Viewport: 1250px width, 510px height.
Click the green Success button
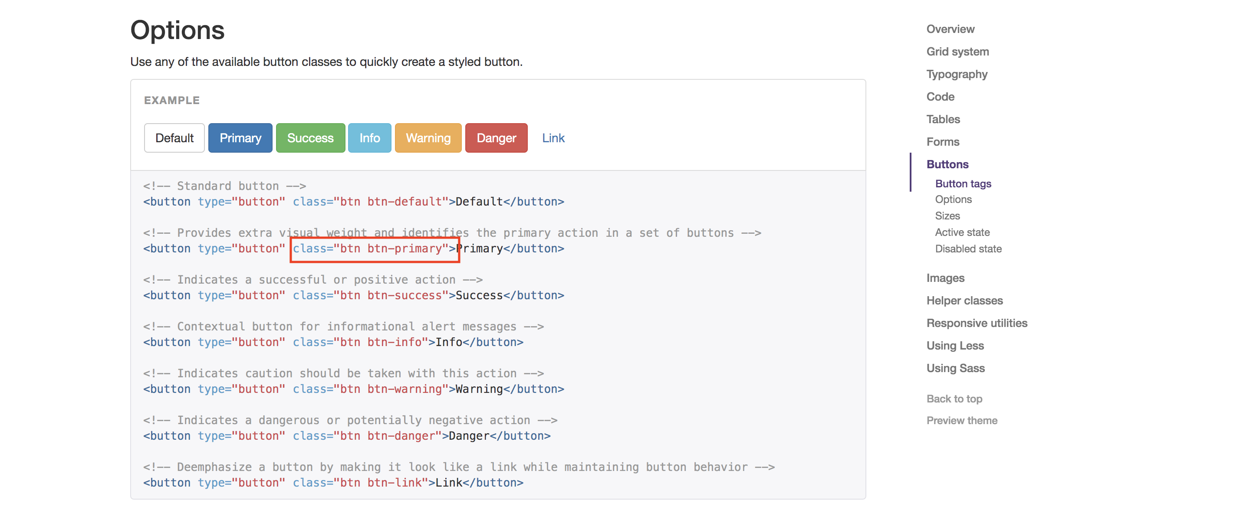(310, 138)
